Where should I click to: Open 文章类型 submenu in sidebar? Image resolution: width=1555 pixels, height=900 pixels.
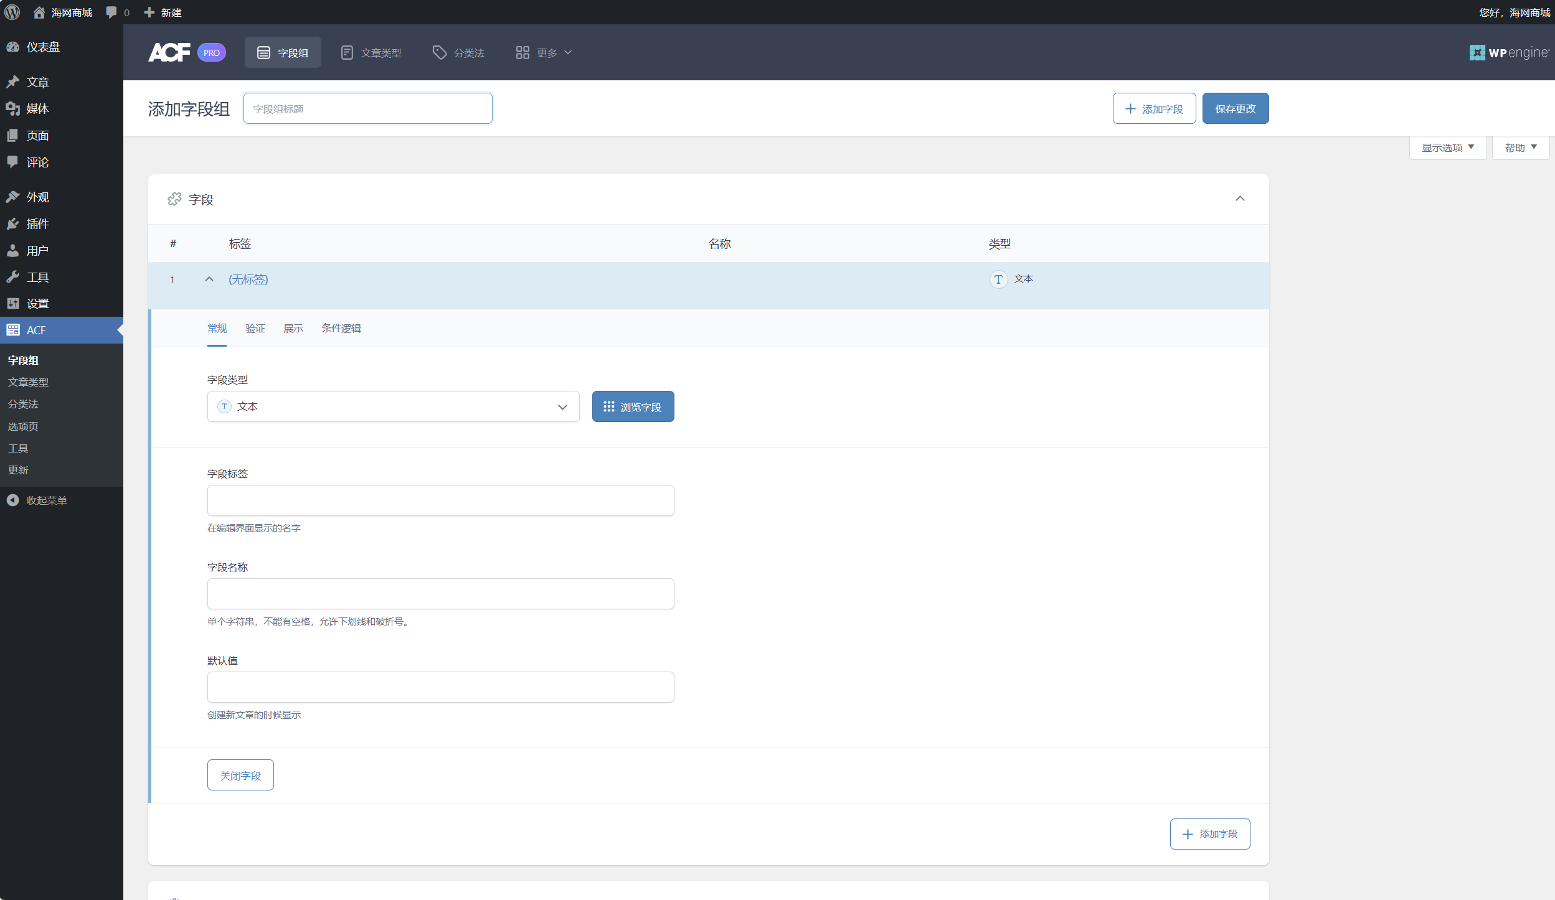(x=28, y=382)
